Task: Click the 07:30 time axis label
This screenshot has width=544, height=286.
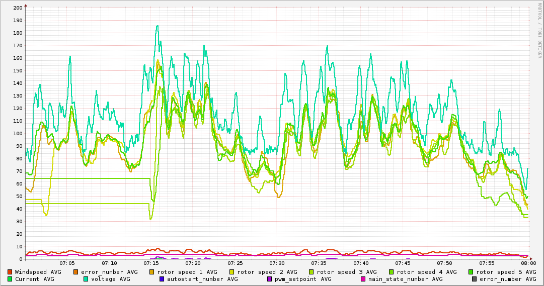Action: pyautogui.click(x=277, y=263)
